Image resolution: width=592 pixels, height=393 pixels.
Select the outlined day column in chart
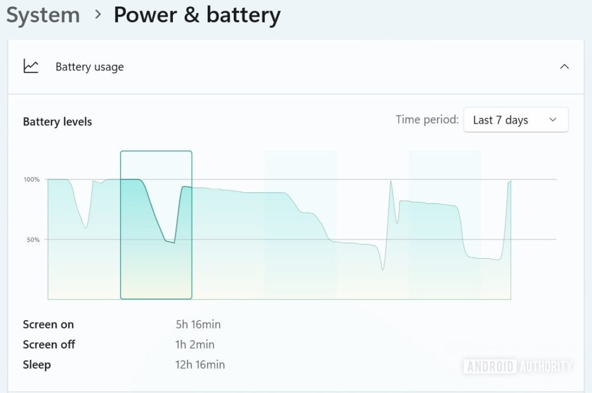(156, 225)
